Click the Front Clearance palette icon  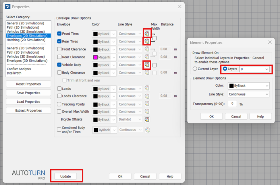(x=147, y=49)
